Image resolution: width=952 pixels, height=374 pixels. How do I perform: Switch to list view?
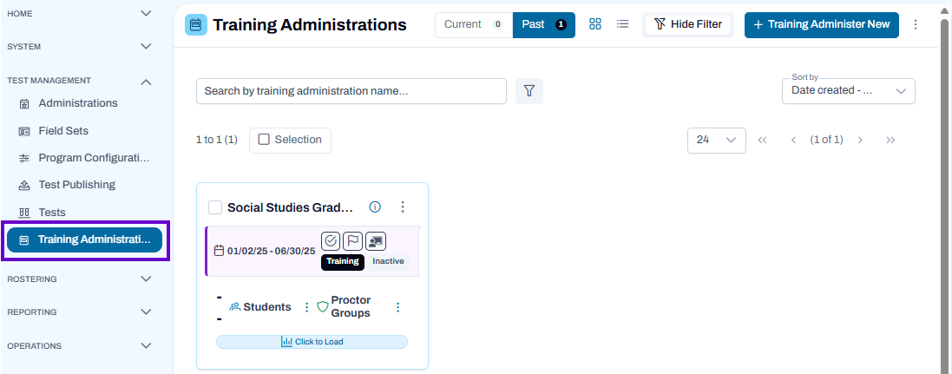point(622,24)
